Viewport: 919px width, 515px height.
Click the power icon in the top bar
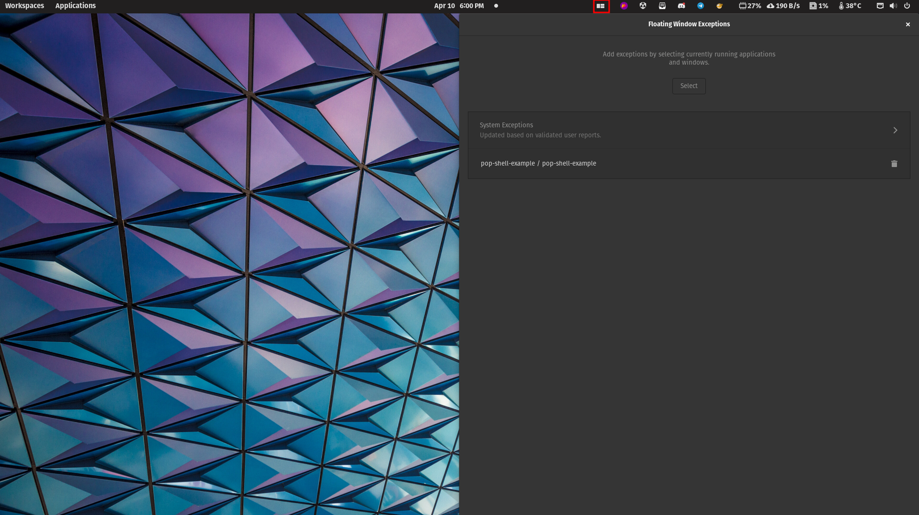coord(907,6)
